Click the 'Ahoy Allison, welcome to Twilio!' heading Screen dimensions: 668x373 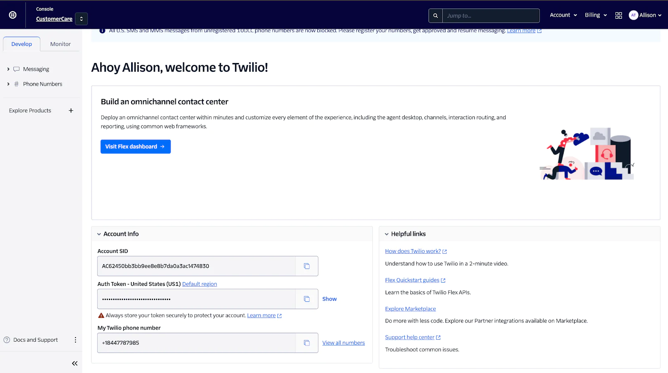[180, 67]
